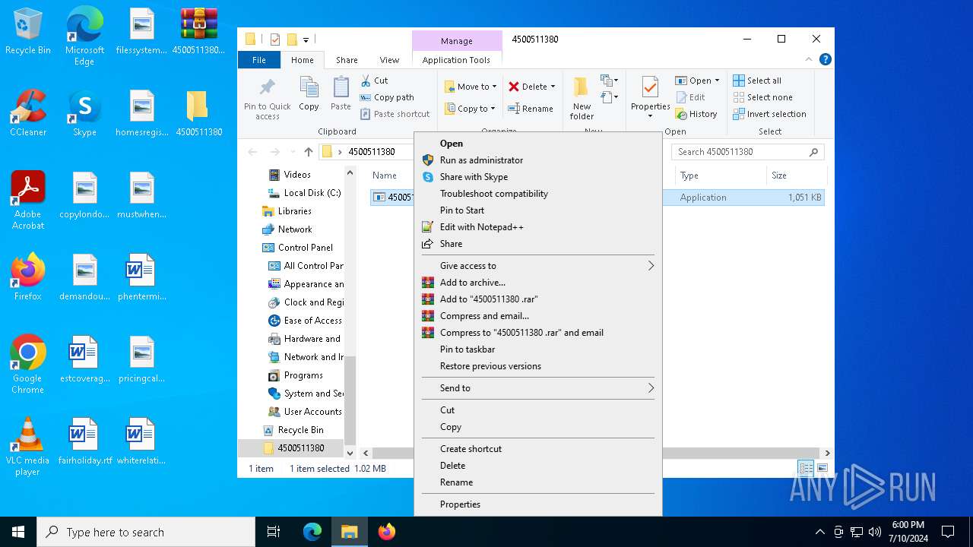Switch to details view button
Viewport: 973px width, 547px height.
click(806, 469)
